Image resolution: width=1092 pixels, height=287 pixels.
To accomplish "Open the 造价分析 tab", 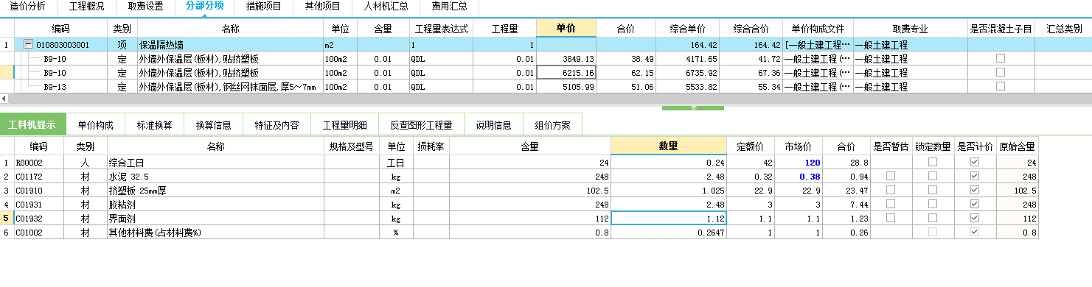I will (27, 6).
